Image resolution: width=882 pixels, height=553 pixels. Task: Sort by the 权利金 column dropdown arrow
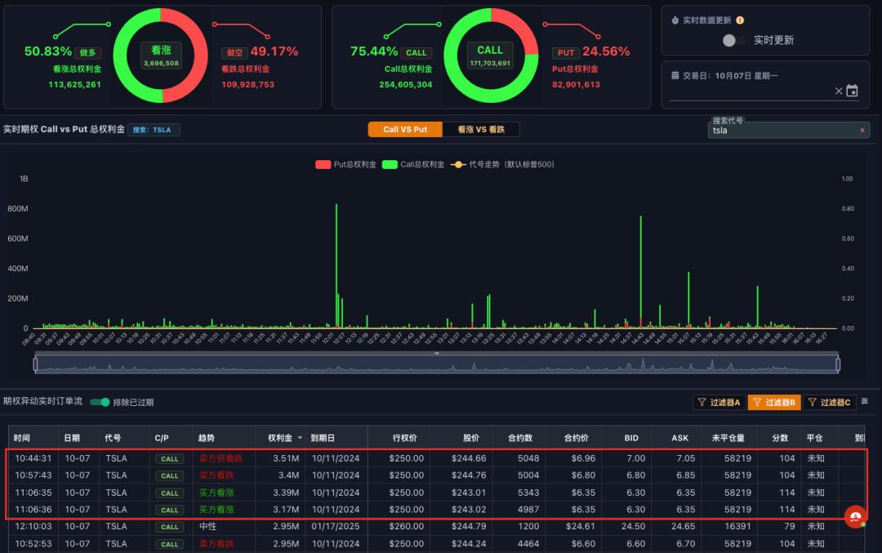300,439
